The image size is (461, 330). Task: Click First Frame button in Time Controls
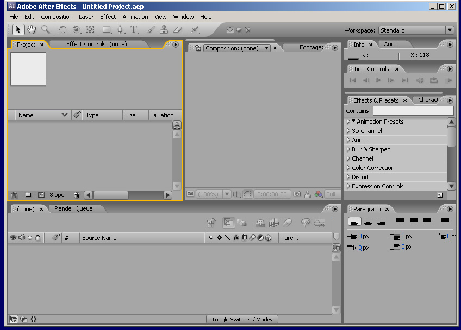pos(352,80)
